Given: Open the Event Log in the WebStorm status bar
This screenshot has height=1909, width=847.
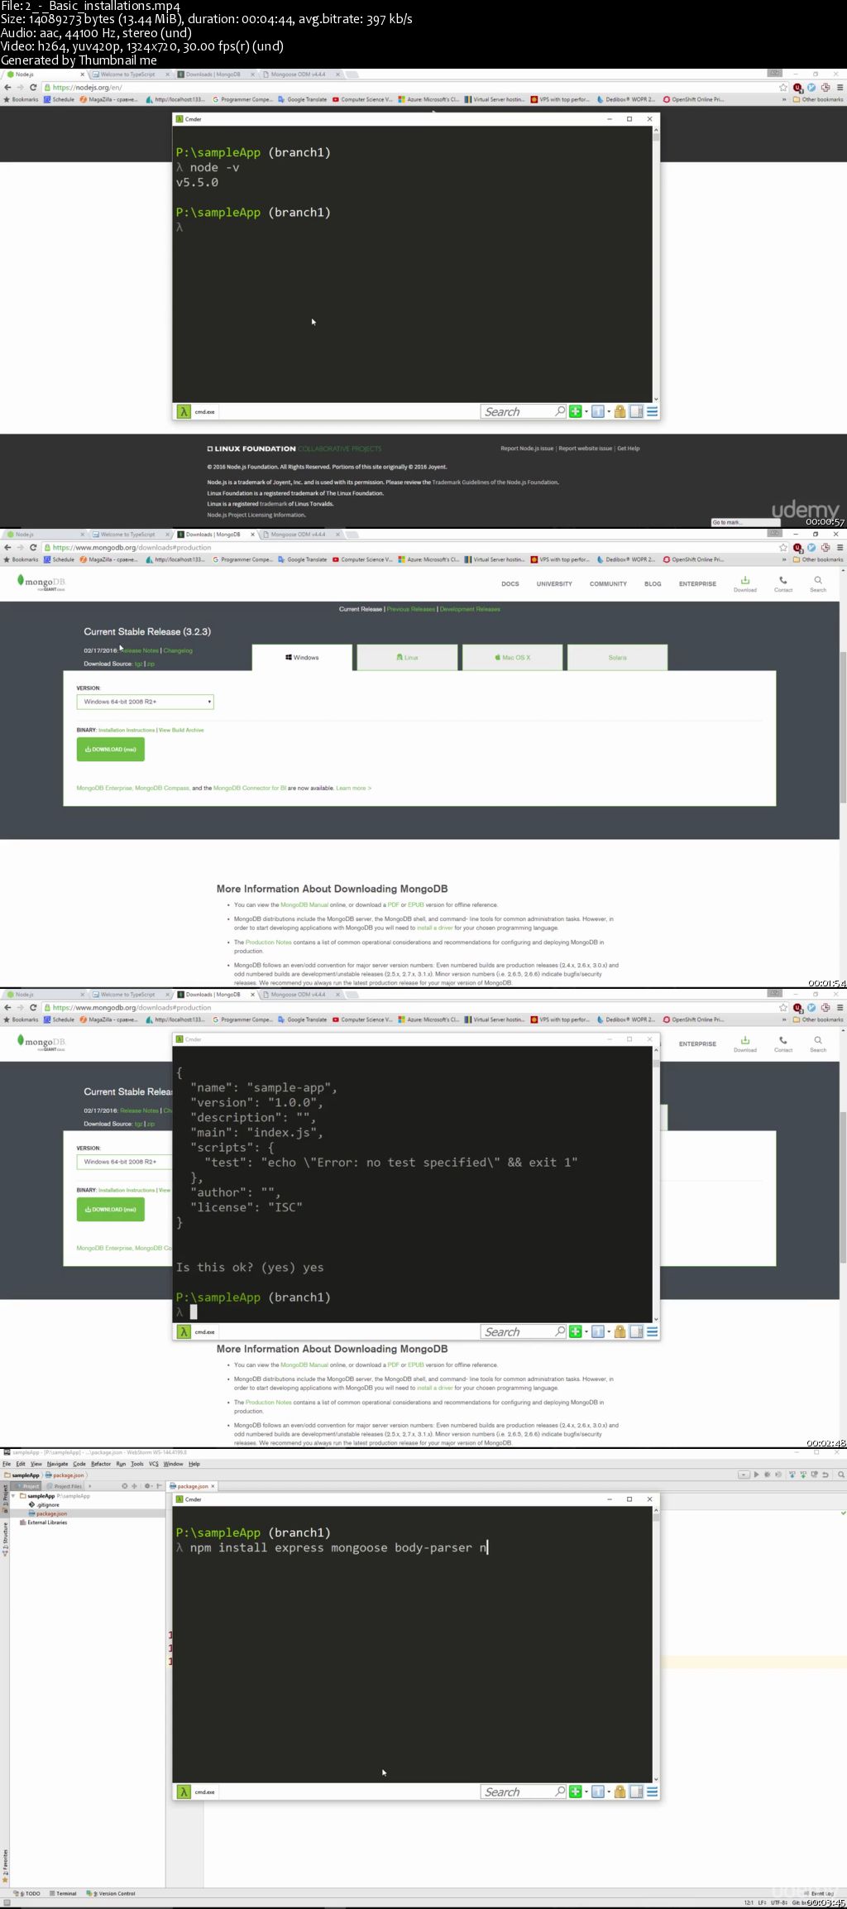Looking at the screenshot, I should [x=820, y=1893].
